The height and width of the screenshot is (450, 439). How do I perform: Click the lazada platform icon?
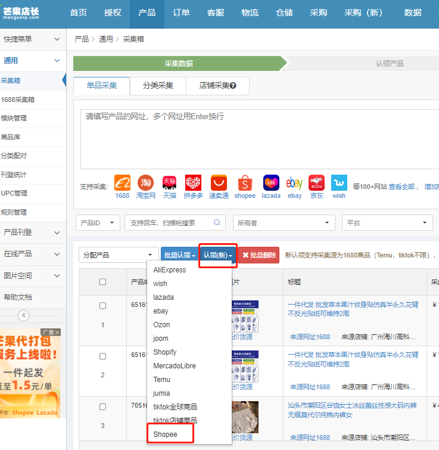[271, 183]
